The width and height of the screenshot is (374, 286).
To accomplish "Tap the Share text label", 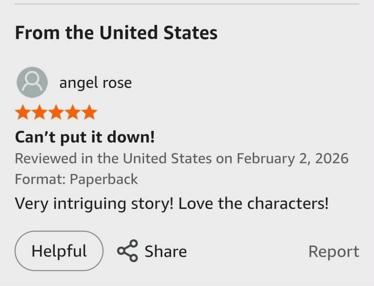I will pyautogui.click(x=165, y=252).
